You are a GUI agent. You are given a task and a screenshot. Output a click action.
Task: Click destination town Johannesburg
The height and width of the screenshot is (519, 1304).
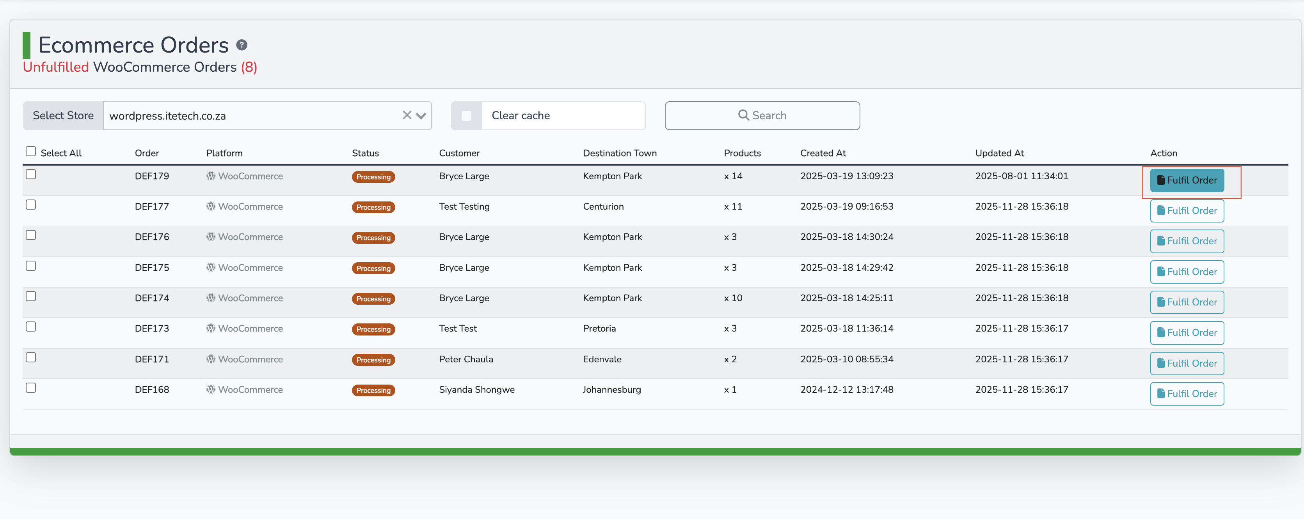(611, 390)
